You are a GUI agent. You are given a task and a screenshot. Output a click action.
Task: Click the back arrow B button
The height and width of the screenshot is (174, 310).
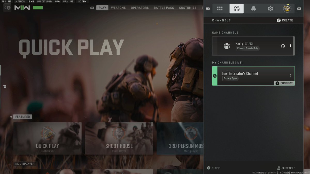coord(7,8)
